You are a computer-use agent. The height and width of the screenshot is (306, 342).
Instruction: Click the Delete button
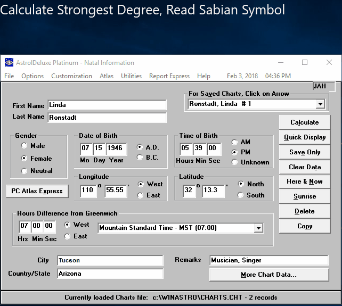point(305,211)
